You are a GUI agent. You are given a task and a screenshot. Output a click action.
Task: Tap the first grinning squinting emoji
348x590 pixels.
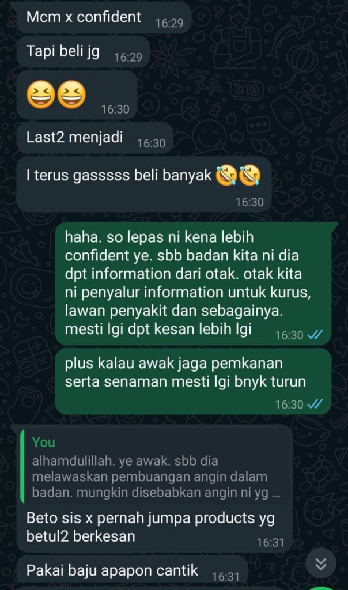[x=41, y=94]
